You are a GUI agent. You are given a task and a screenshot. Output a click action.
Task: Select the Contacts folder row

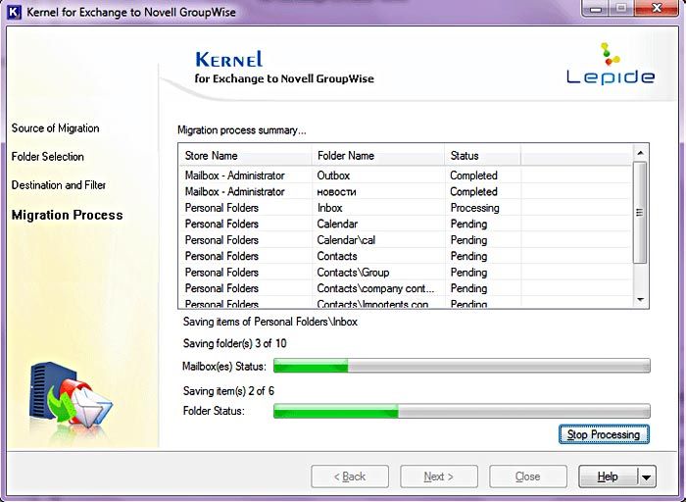coord(406,256)
